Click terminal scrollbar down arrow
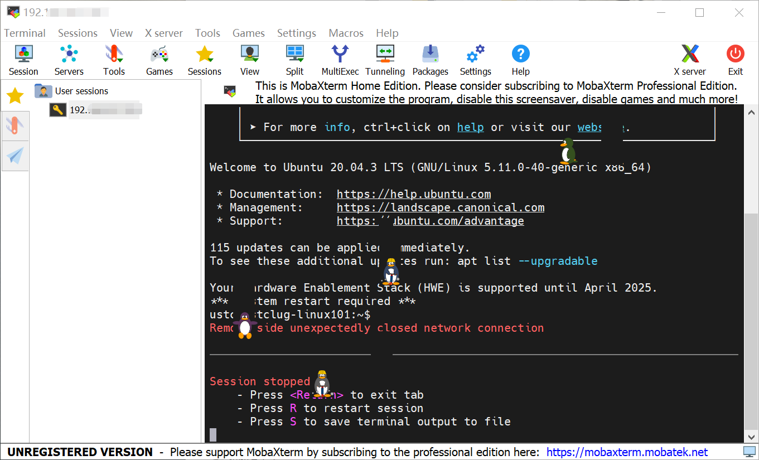The width and height of the screenshot is (759, 460). tap(752, 437)
